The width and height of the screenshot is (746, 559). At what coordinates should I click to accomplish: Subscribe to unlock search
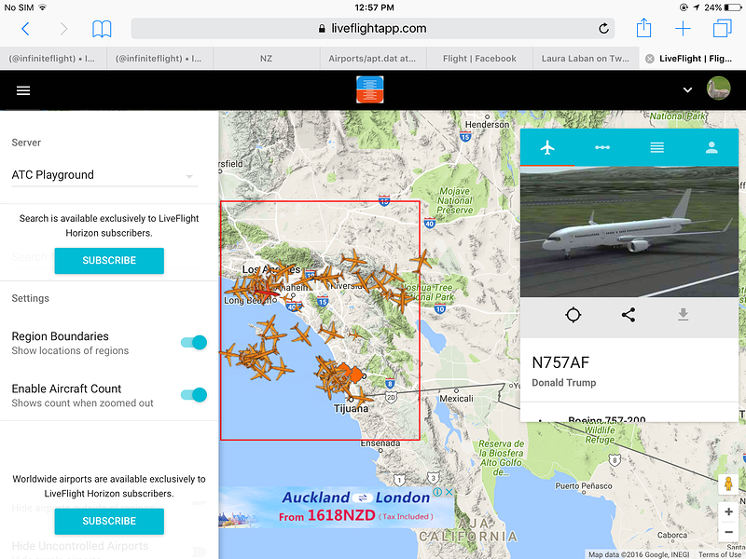point(109,261)
